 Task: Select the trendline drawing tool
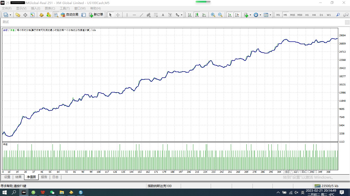point(141,15)
